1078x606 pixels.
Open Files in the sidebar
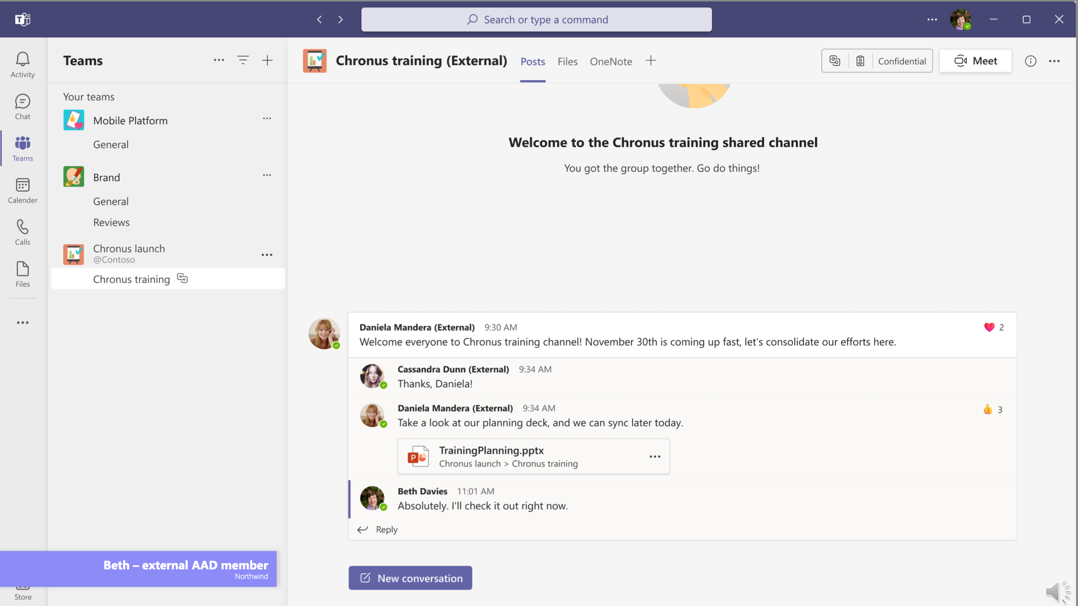tap(22, 274)
